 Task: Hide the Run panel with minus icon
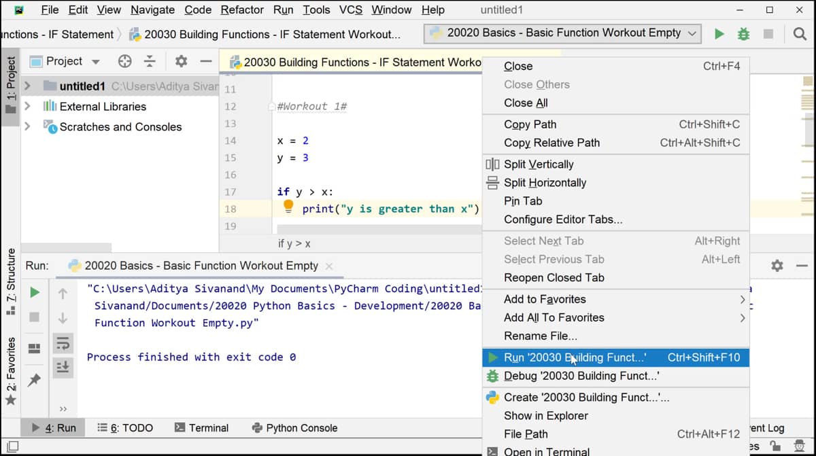(x=801, y=266)
